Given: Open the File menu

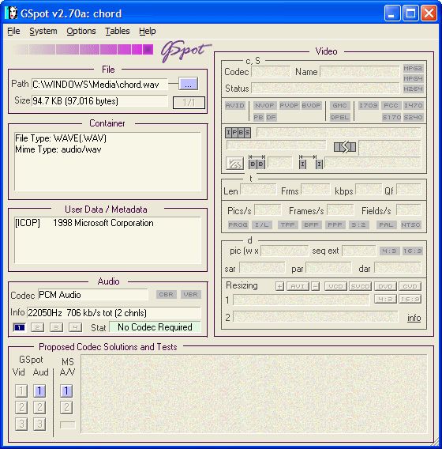Looking at the screenshot, I should (13, 31).
